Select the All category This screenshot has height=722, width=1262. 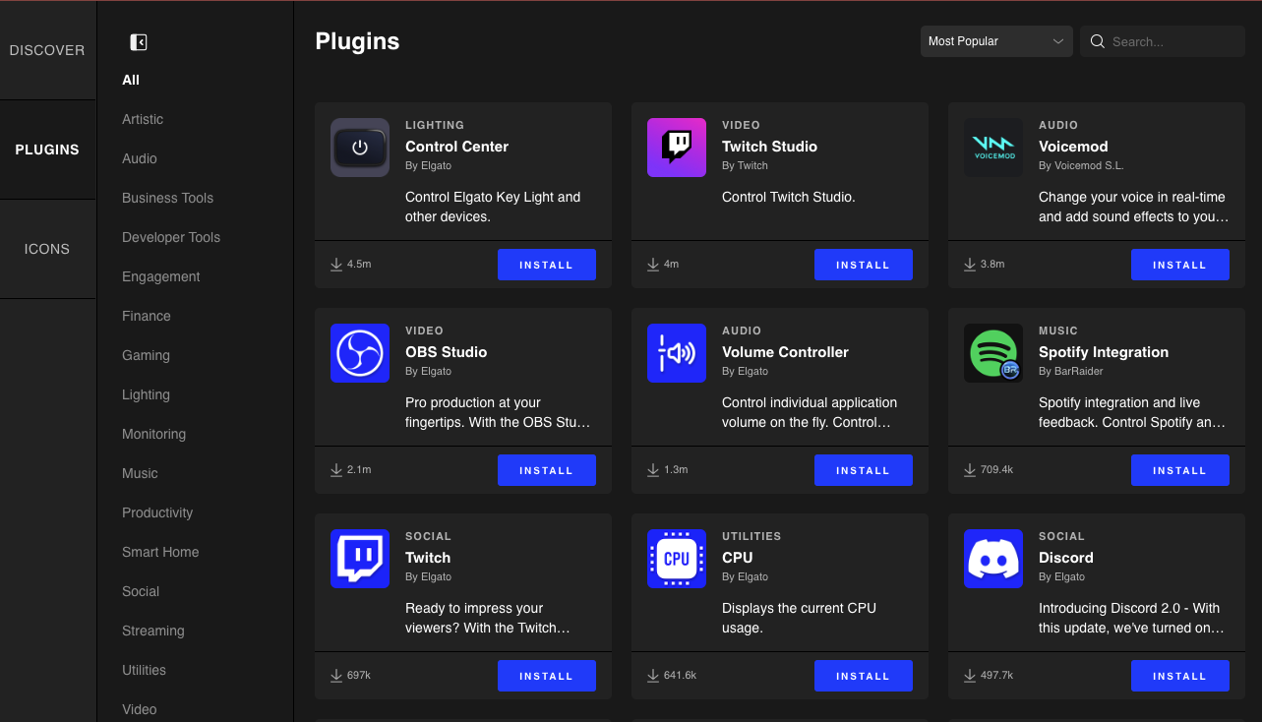(131, 80)
